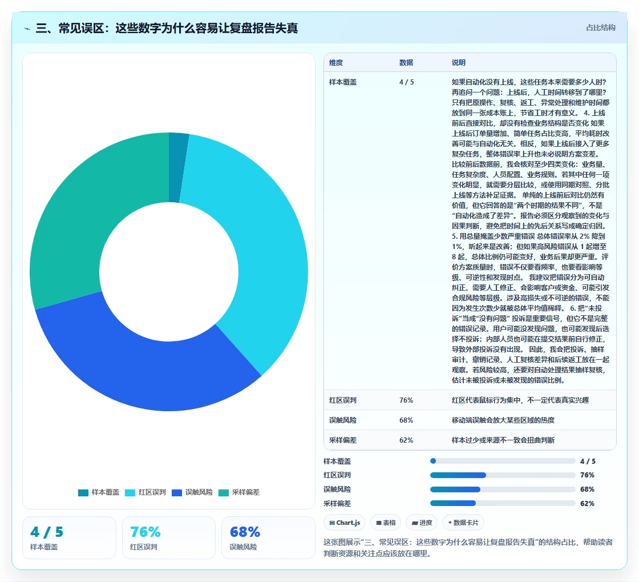639x582 pixels.
Task: Click the 红区误判 cell in the table
Action: (x=343, y=400)
